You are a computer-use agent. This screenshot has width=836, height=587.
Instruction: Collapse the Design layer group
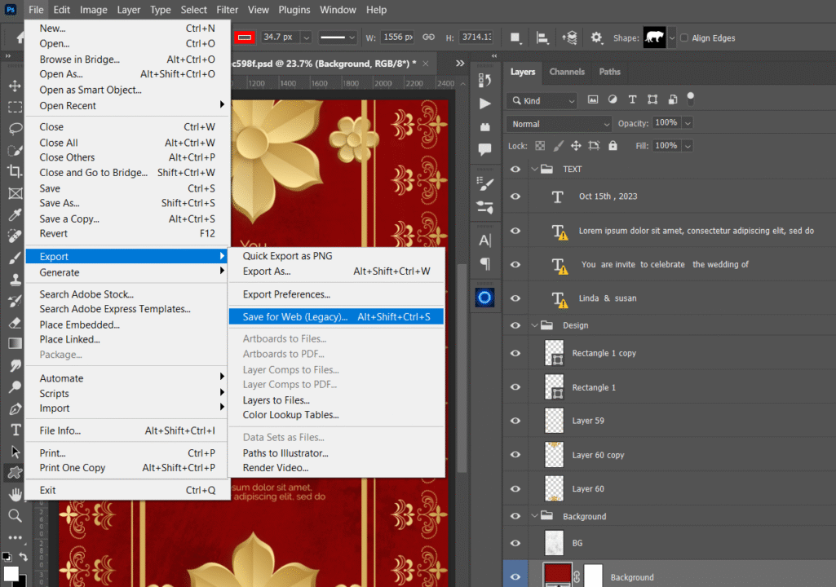[535, 325]
